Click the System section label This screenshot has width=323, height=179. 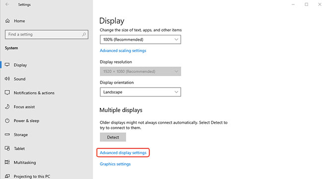pyautogui.click(x=11, y=48)
